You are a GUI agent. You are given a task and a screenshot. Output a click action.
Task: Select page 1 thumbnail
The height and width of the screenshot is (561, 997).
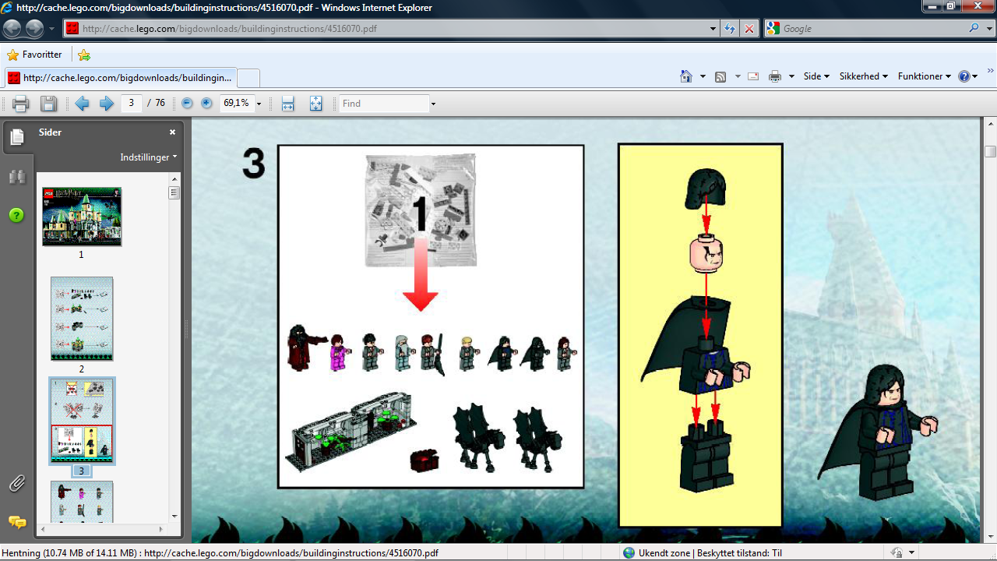coord(82,217)
